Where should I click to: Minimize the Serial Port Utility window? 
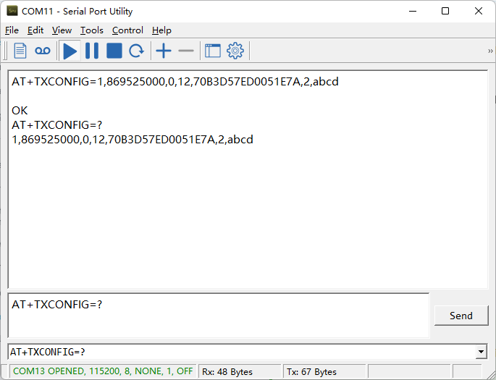(x=413, y=11)
